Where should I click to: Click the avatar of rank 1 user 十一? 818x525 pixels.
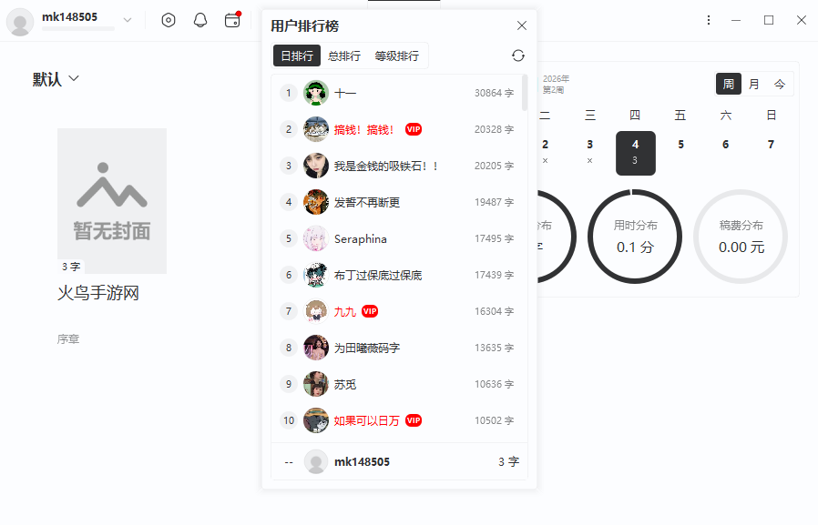316,93
